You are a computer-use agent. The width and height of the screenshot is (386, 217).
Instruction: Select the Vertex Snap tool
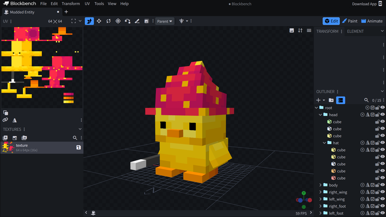tap(128, 21)
